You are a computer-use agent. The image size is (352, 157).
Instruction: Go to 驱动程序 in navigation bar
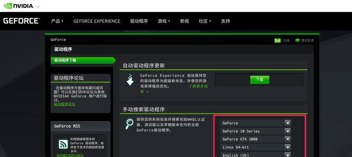coord(139,21)
